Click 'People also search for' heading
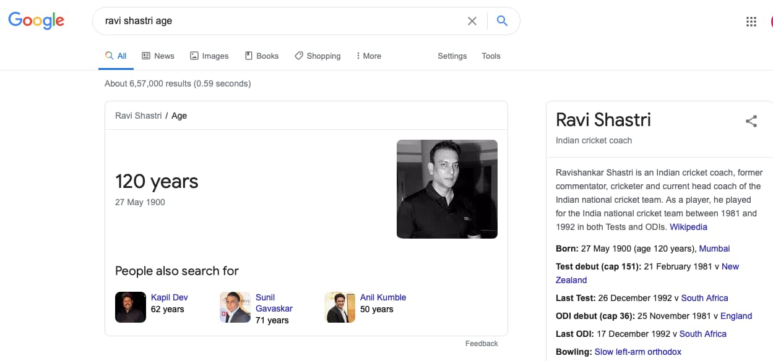The width and height of the screenshot is (773, 361). (x=177, y=271)
